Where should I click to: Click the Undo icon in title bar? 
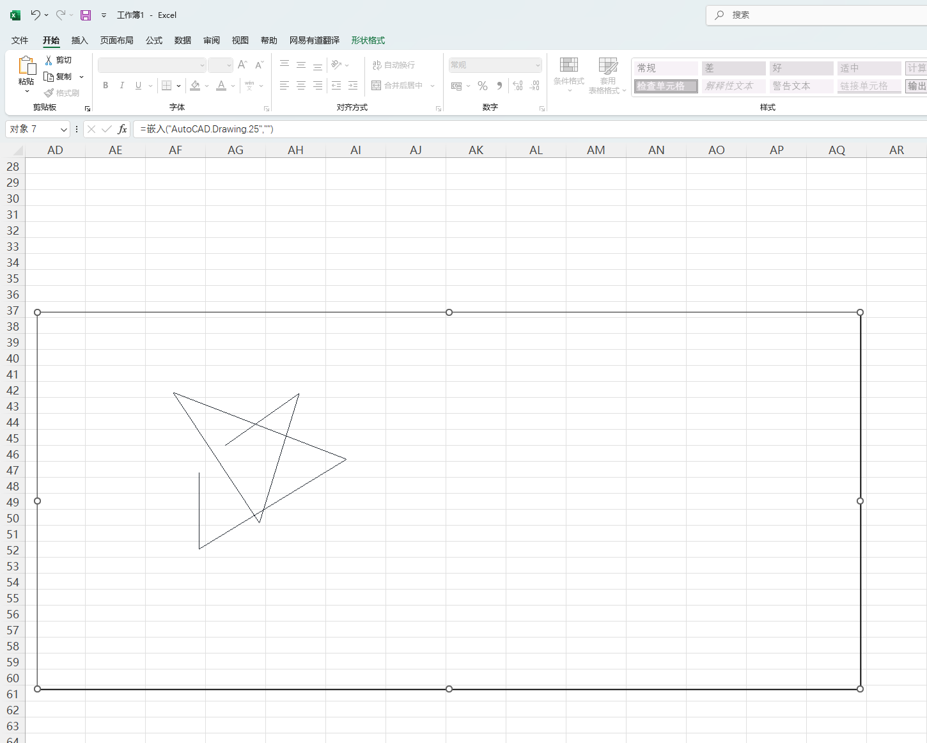click(x=35, y=15)
